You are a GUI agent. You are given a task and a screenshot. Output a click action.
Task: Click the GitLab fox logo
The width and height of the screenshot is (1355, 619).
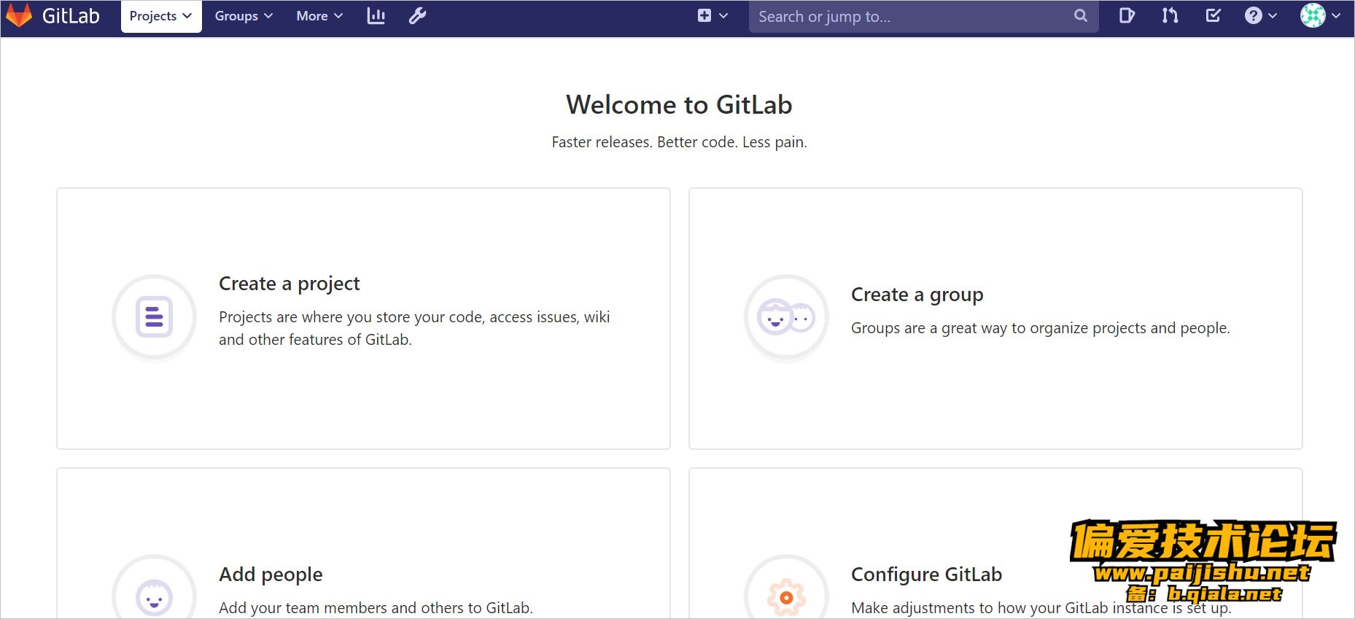click(x=19, y=15)
